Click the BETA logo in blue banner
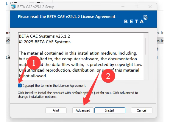 [x=136, y=19]
